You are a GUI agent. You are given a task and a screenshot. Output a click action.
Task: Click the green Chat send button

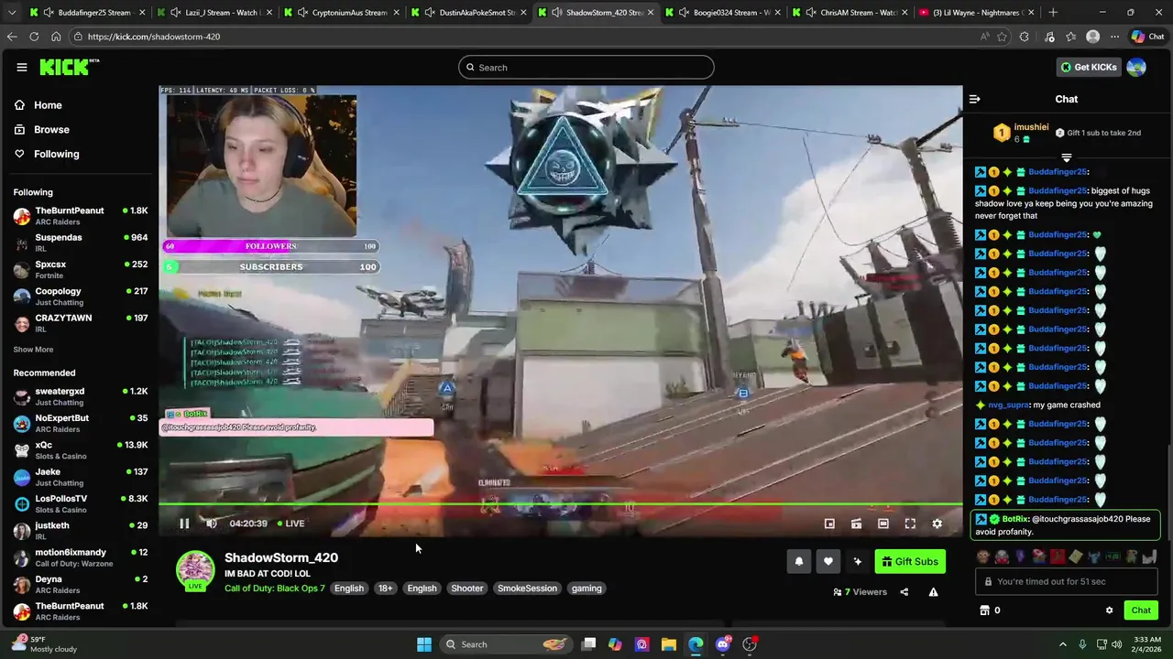pyautogui.click(x=1141, y=610)
